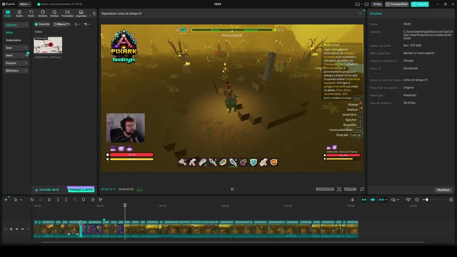Mute the main track audio

(22, 229)
